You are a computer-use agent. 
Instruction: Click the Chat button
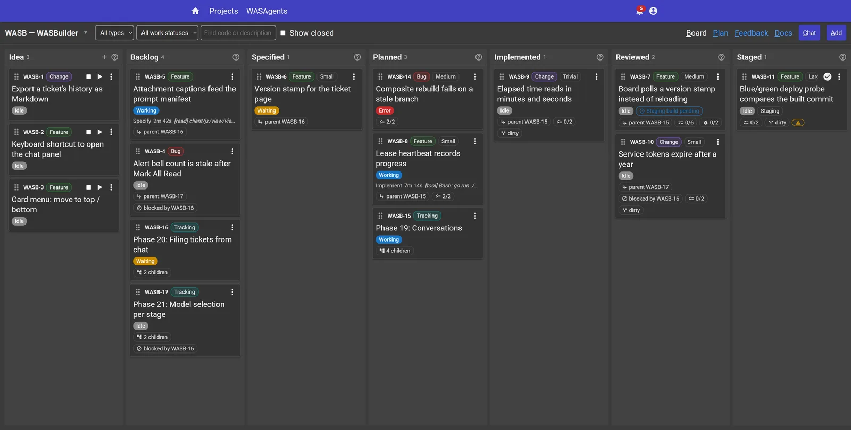tap(810, 33)
